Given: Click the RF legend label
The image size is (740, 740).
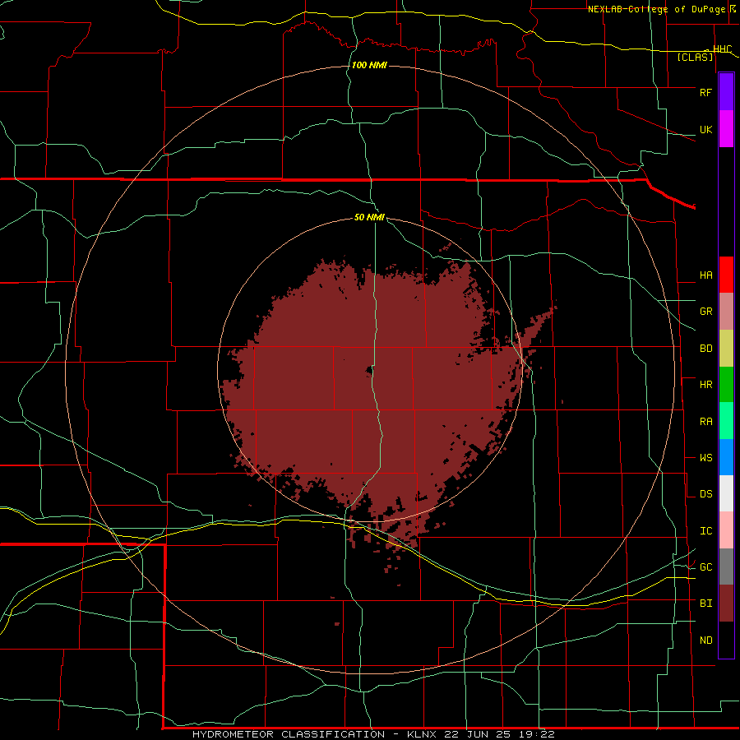Looking at the screenshot, I should [x=705, y=92].
